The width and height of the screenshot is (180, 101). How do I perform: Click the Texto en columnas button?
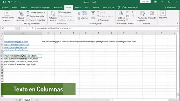(x=121, y=17)
